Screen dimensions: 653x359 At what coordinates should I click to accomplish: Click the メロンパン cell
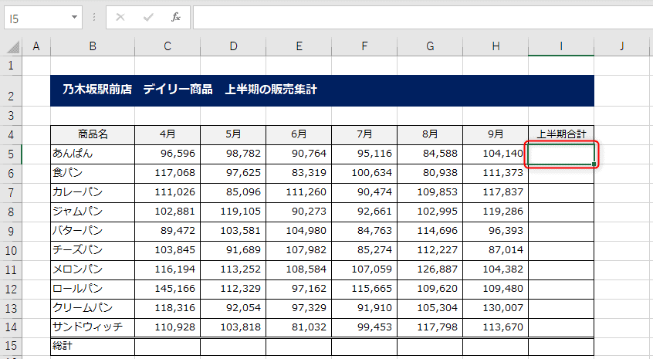click(x=93, y=270)
